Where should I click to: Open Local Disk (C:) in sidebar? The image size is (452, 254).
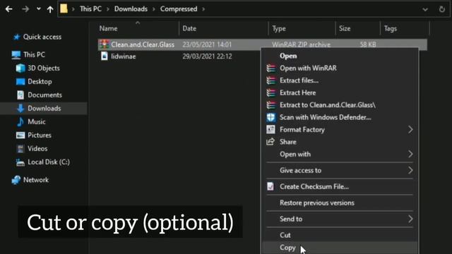[x=49, y=162]
